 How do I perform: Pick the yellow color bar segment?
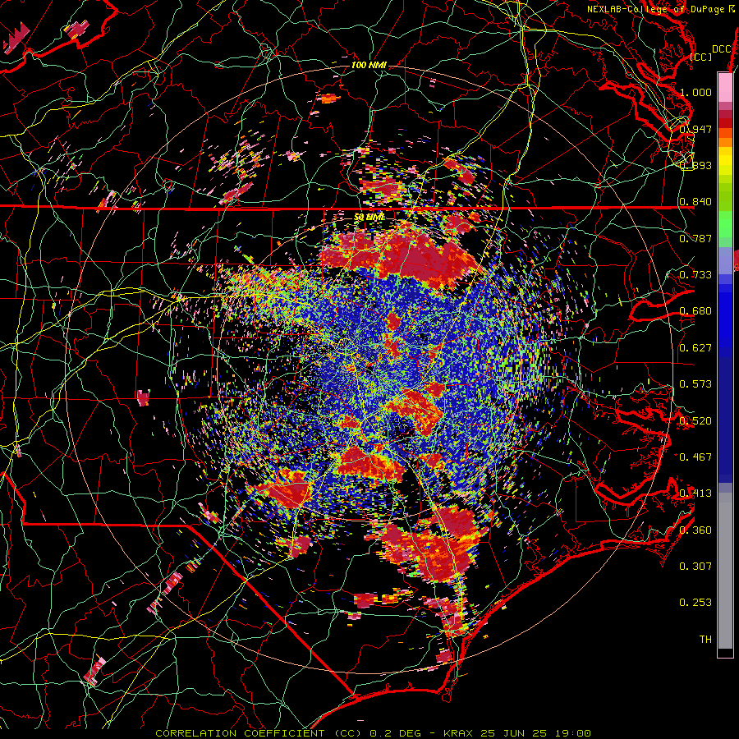[x=725, y=160]
